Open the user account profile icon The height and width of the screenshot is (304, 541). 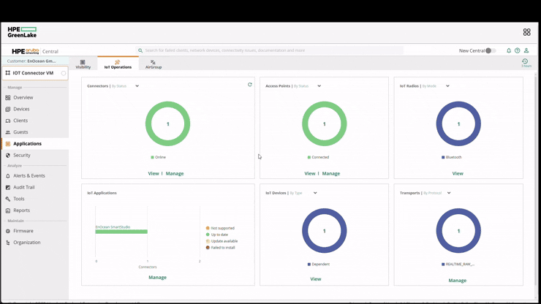pos(526,50)
